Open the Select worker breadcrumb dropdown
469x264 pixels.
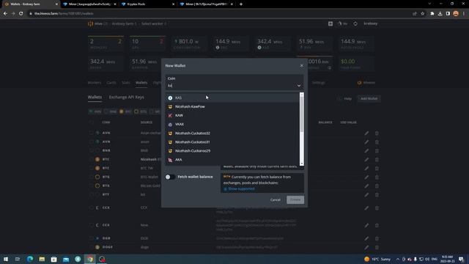pyautogui.click(x=154, y=23)
